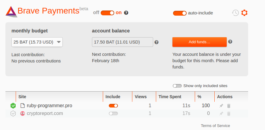Click the Add funds button
Viewport: 265px width, 130px height.
click(199, 42)
